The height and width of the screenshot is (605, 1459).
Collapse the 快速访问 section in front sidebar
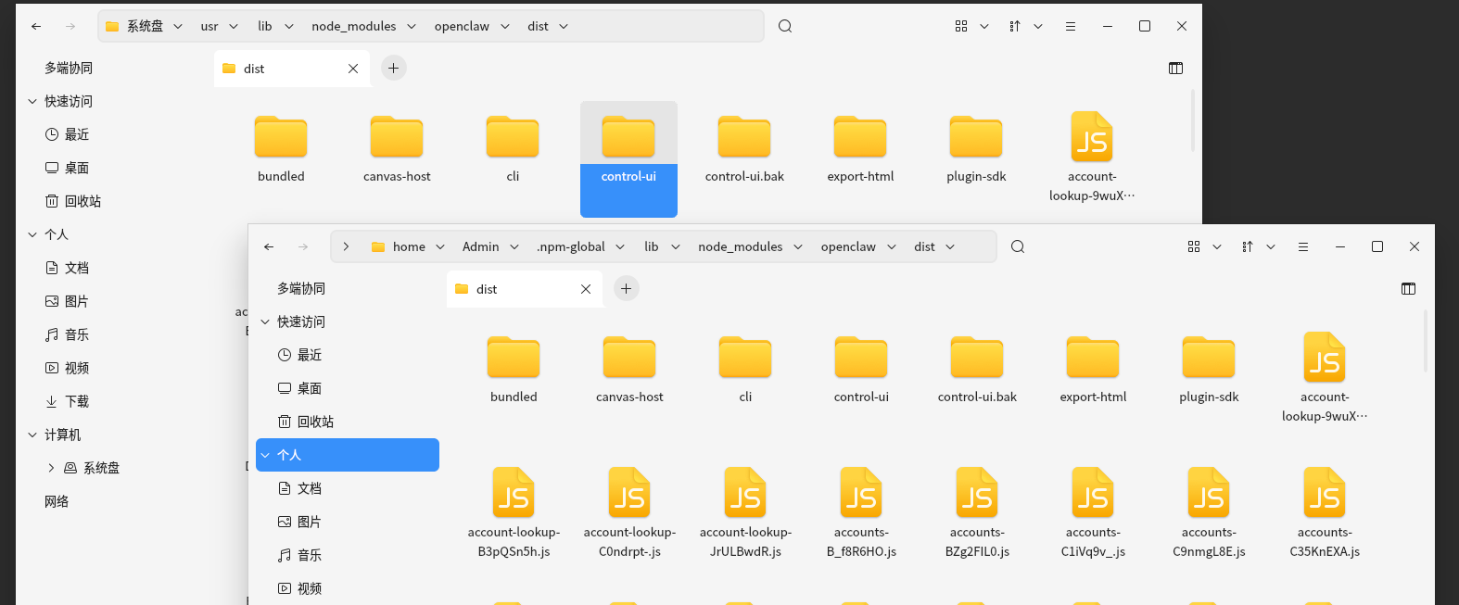265,322
